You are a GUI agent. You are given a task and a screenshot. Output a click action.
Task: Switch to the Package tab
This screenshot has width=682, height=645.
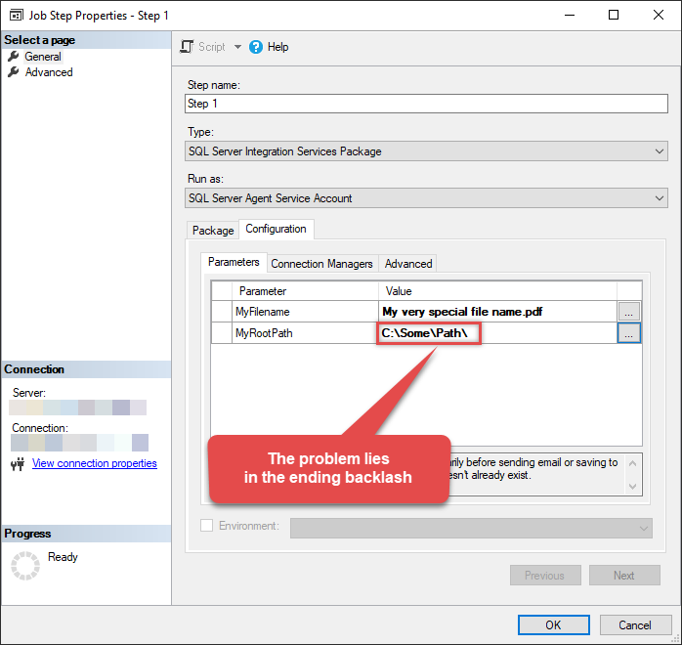tap(213, 230)
